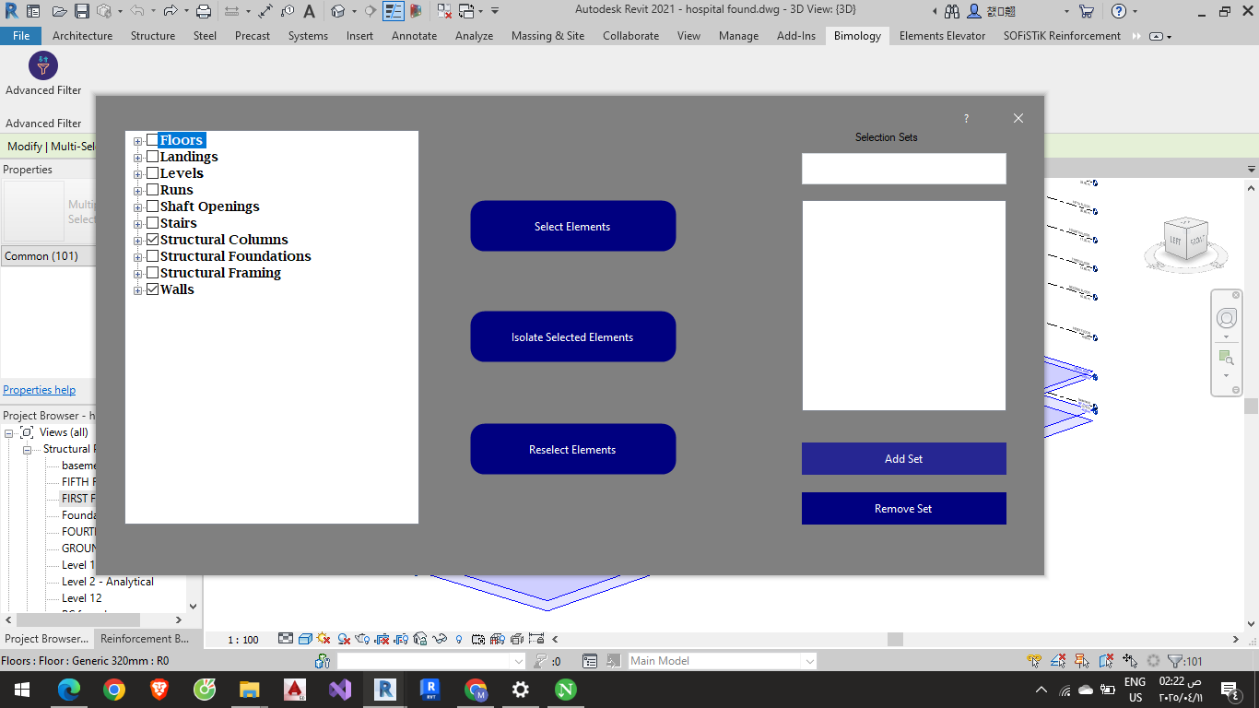1259x708 pixels.
Task: Open AutoCAD from the taskbar
Action: [x=295, y=689]
